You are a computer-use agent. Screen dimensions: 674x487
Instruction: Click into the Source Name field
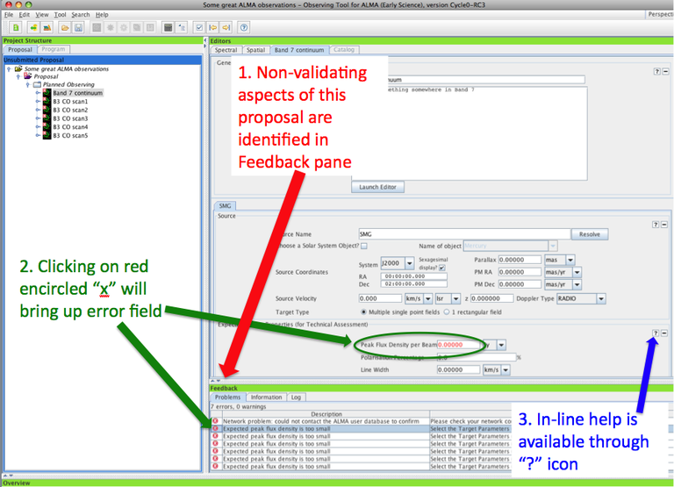pos(464,234)
